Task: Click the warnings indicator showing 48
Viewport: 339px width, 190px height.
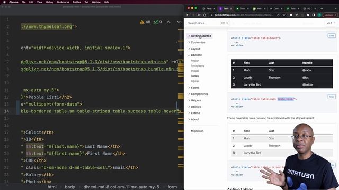Action: point(145,22)
